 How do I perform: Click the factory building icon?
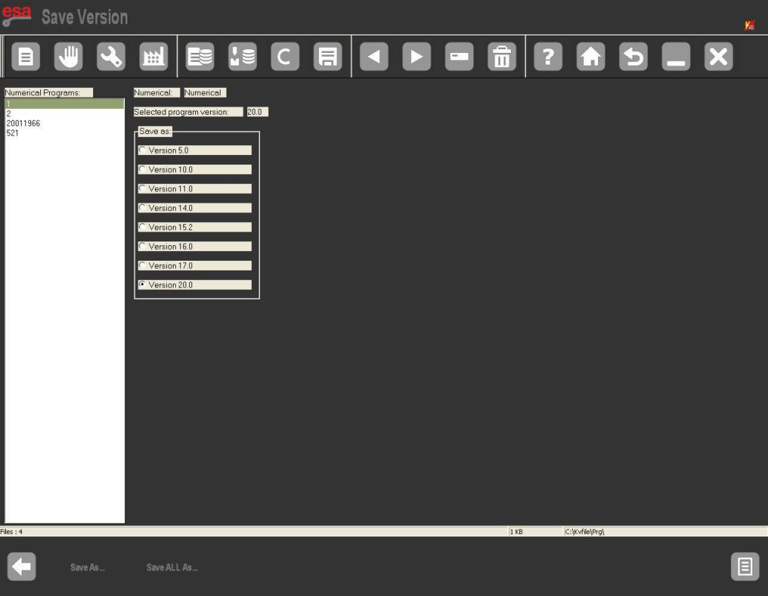pyautogui.click(x=153, y=57)
